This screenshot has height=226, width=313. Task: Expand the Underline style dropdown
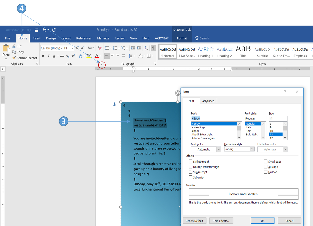pos(239,149)
